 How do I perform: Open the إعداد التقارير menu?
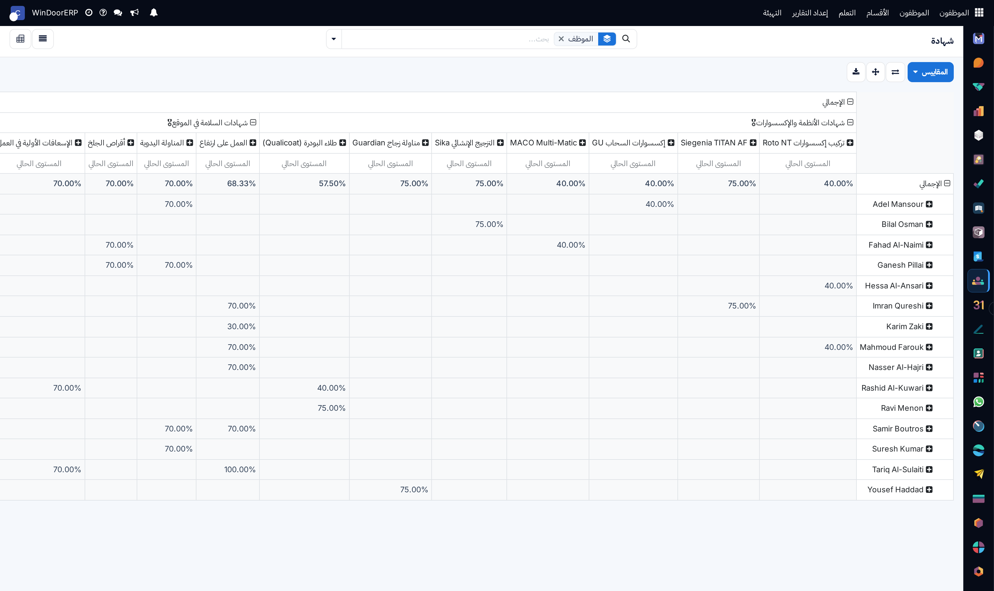[x=810, y=13]
